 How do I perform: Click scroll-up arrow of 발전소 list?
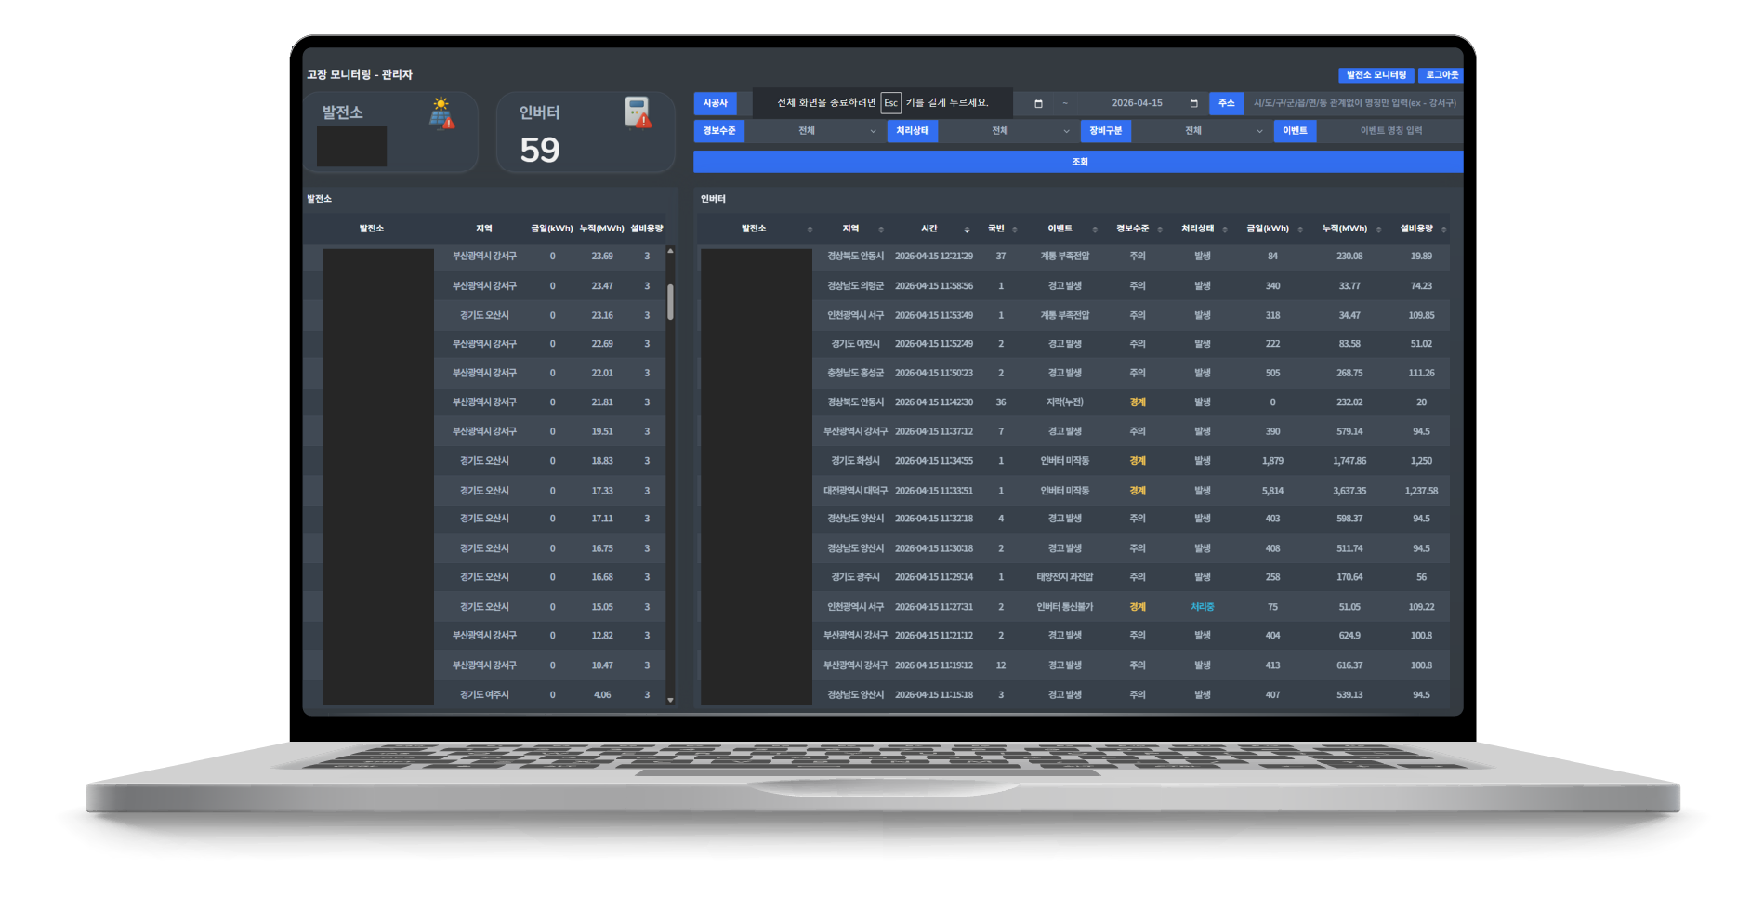click(x=670, y=251)
